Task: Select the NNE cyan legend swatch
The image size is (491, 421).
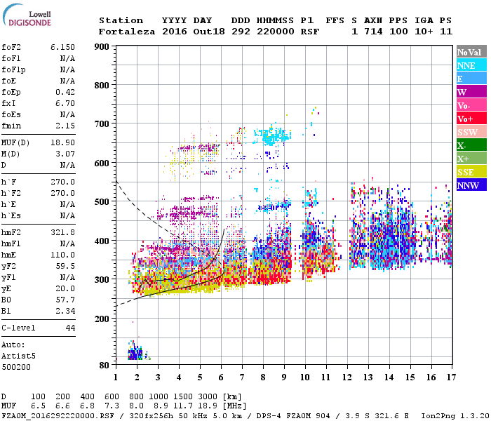Action: [x=471, y=65]
